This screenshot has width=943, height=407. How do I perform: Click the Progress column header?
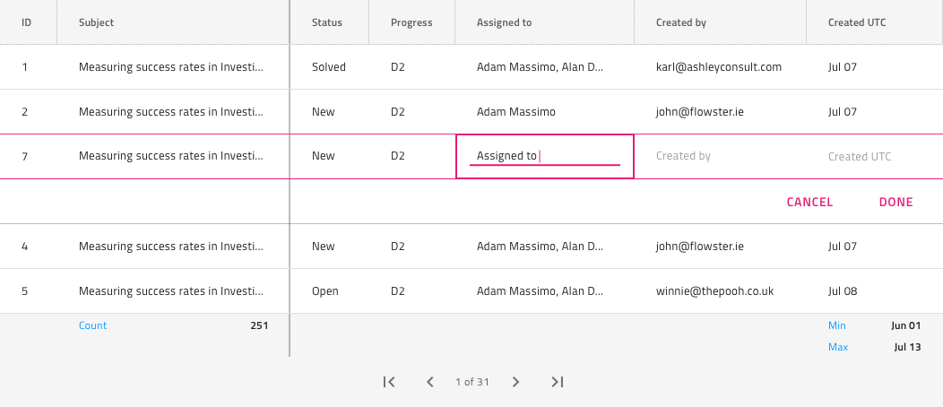(411, 22)
